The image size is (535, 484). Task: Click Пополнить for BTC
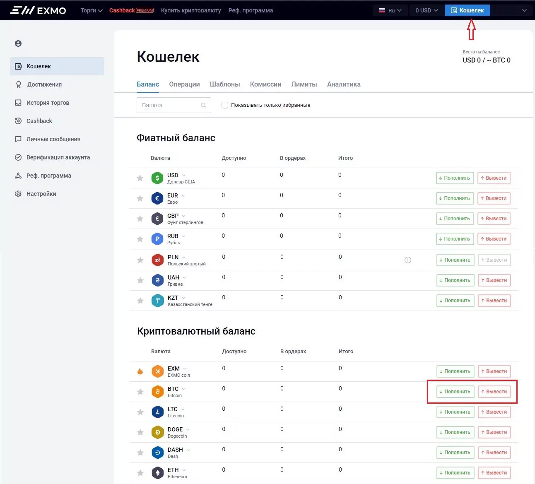point(455,392)
